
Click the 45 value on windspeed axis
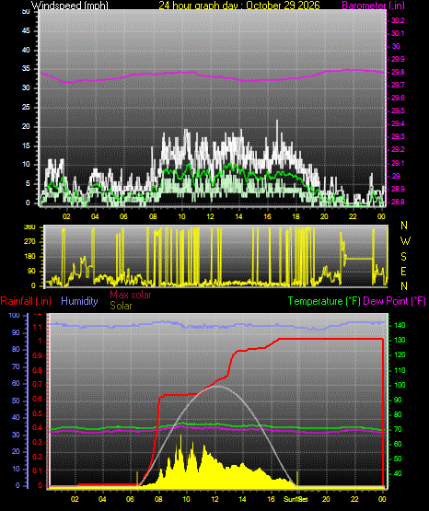click(x=26, y=31)
